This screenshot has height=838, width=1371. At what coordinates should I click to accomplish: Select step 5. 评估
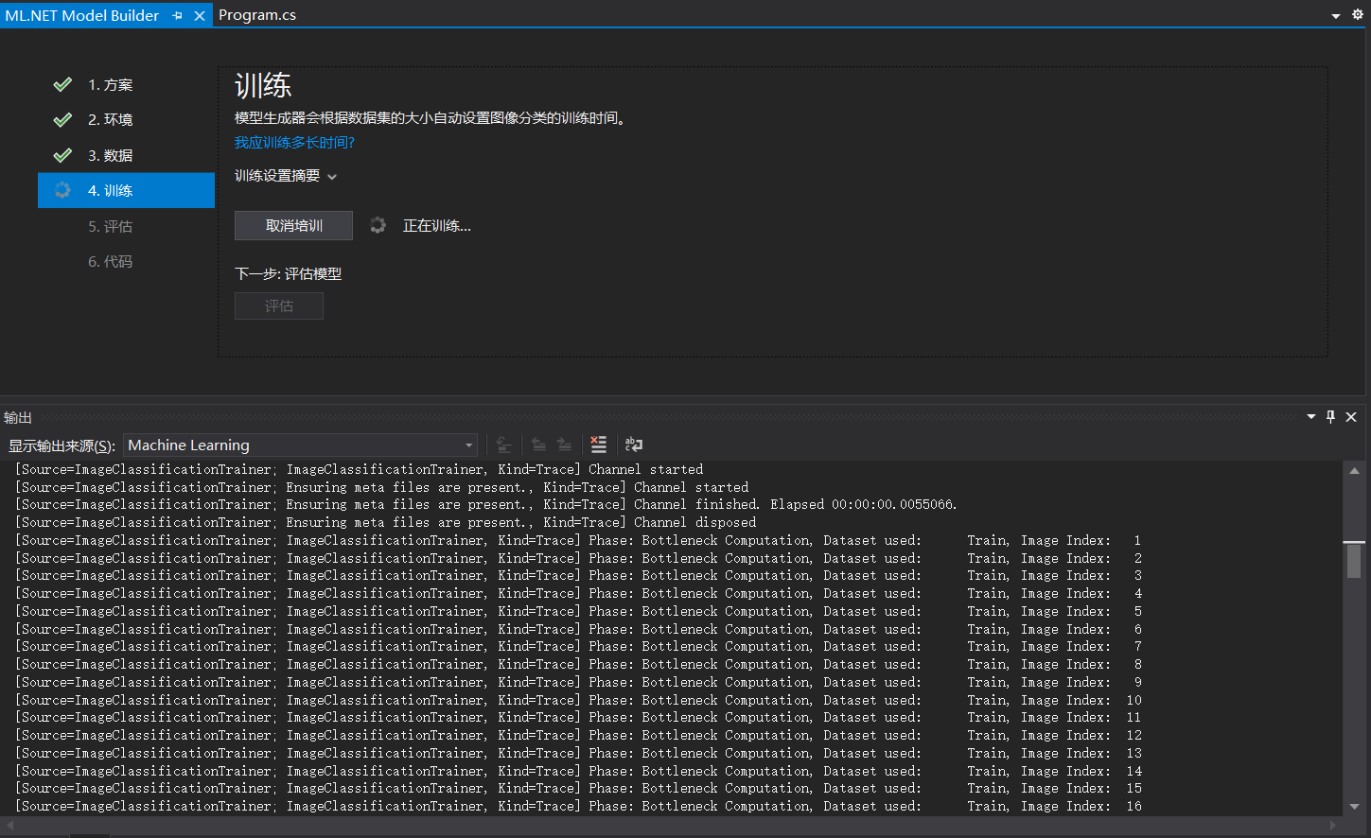110,227
